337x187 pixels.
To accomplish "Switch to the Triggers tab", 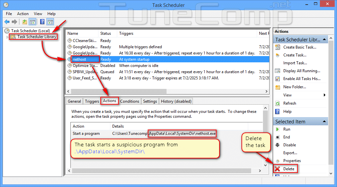I will pos(92,101).
